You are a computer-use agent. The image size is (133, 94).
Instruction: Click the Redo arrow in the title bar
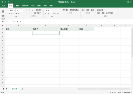coord(8,2)
